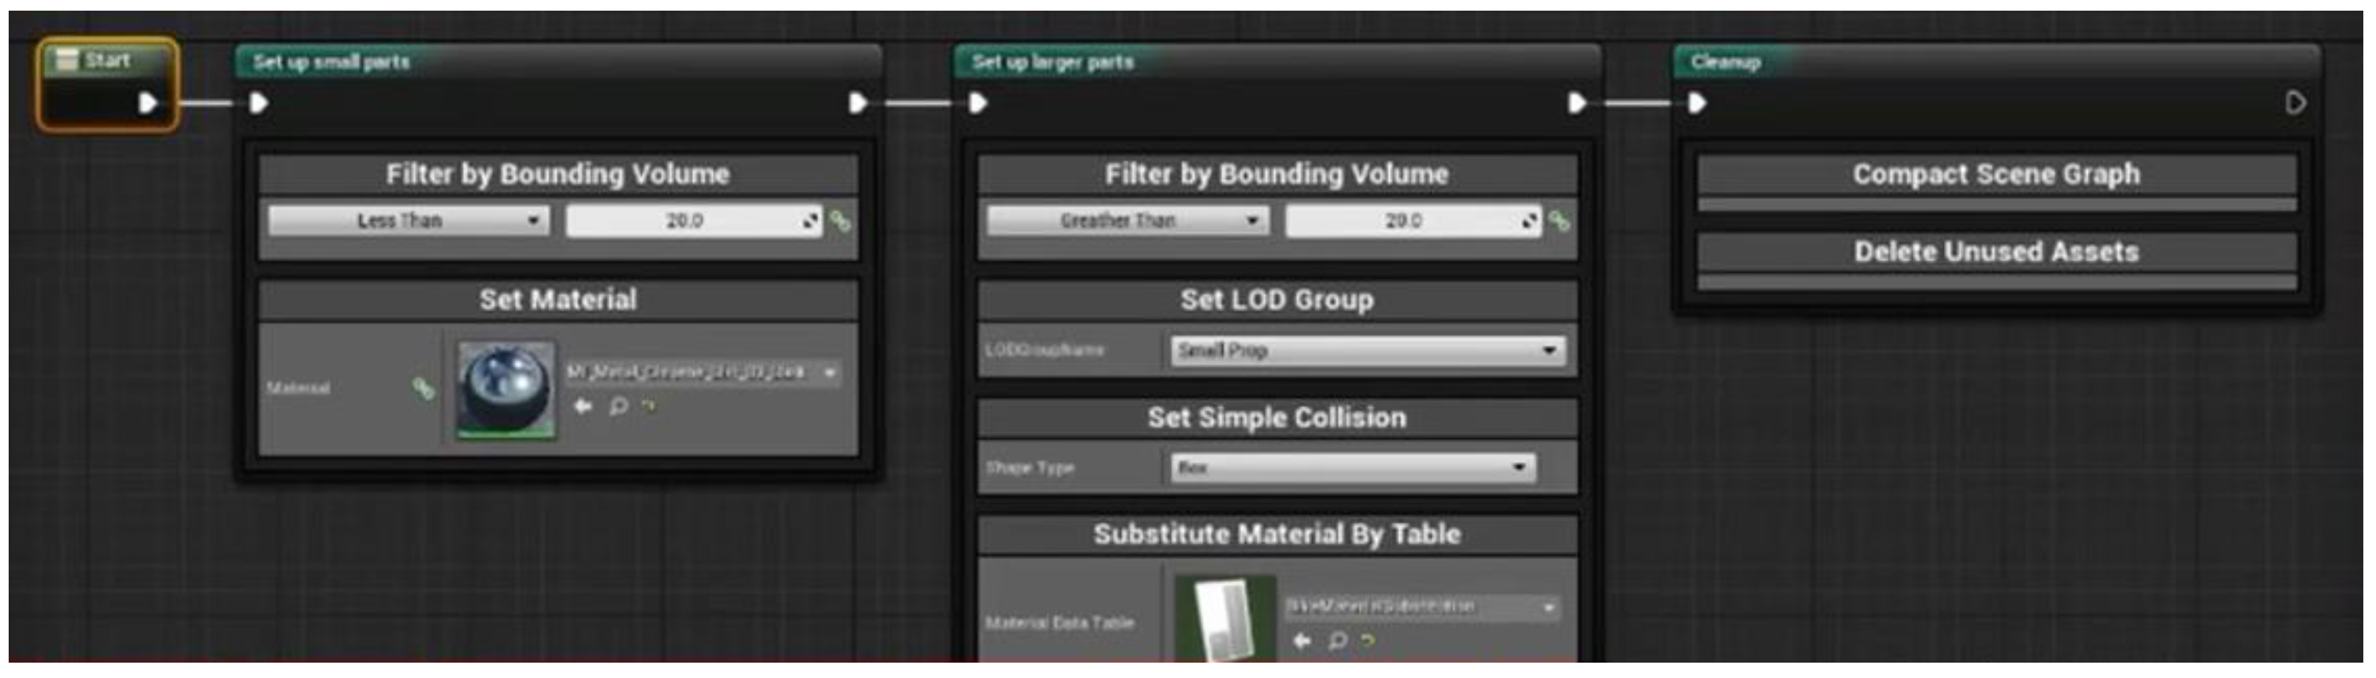Image resolution: width=2376 pixels, height=678 pixels.
Task: Select Filter by Bounding Volume in small parts
Action: pyautogui.click(x=558, y=174)
